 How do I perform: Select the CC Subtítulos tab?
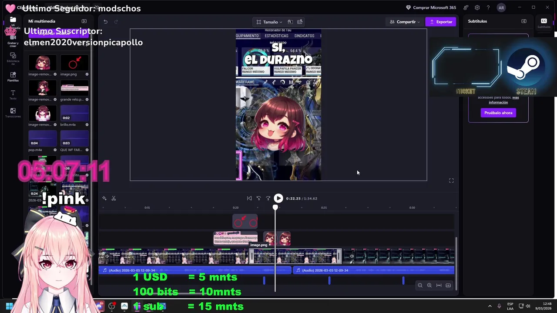click(x=544, y=23)
